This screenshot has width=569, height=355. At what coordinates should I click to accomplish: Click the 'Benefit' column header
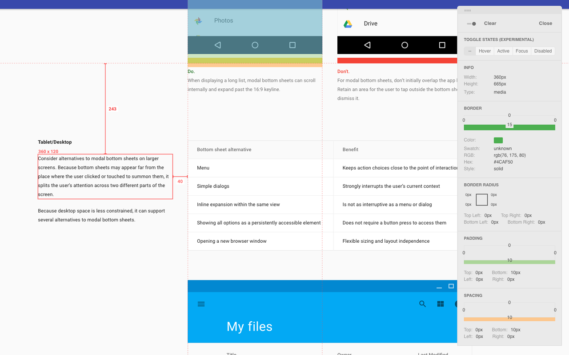coord(350,150)
